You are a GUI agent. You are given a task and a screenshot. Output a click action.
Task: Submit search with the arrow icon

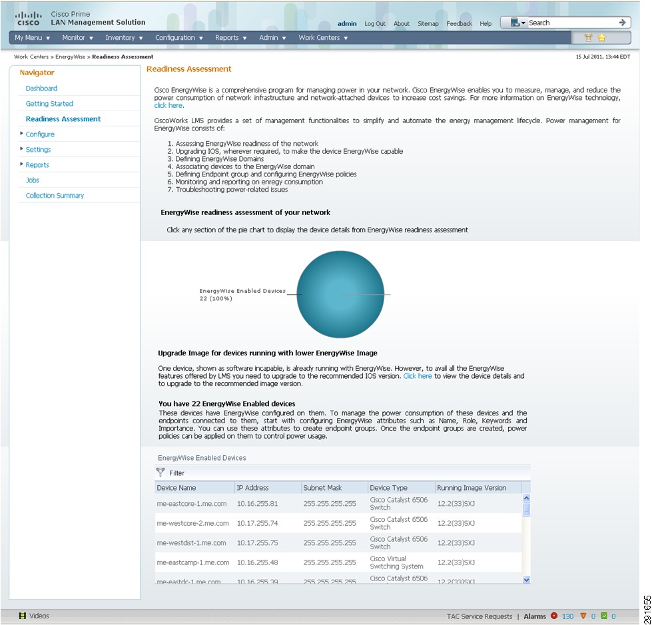click(x=622, y=23)
